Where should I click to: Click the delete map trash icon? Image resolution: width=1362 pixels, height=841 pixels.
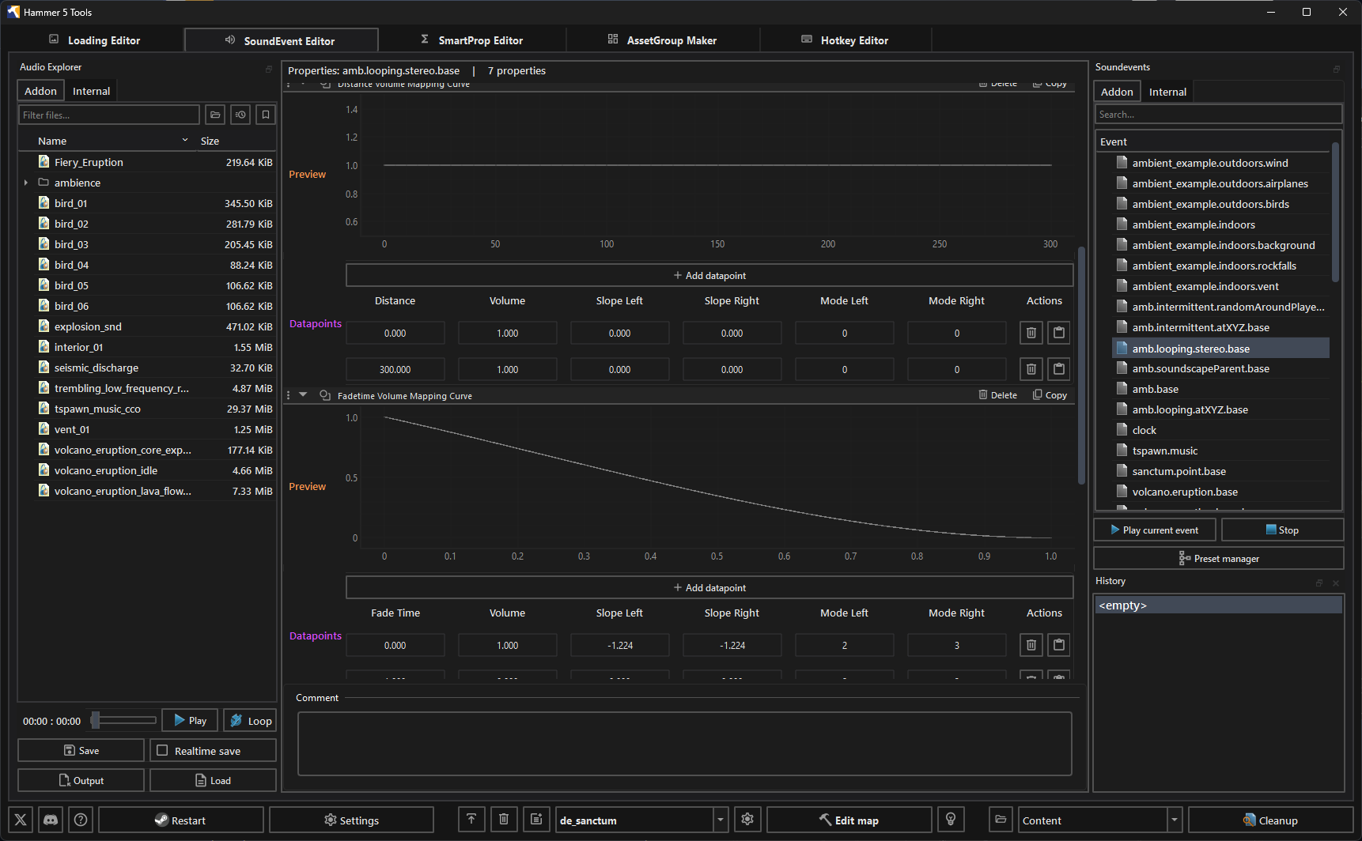click(x=504, y=820)
